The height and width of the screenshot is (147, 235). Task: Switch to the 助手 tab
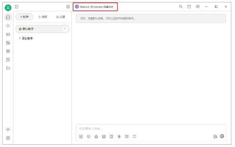pyautogui.click(x=24, y=17)
